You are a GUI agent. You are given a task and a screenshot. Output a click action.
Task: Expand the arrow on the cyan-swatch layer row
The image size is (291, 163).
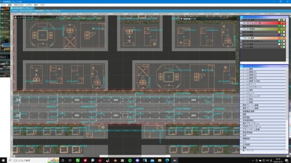[x=242, y=41]
